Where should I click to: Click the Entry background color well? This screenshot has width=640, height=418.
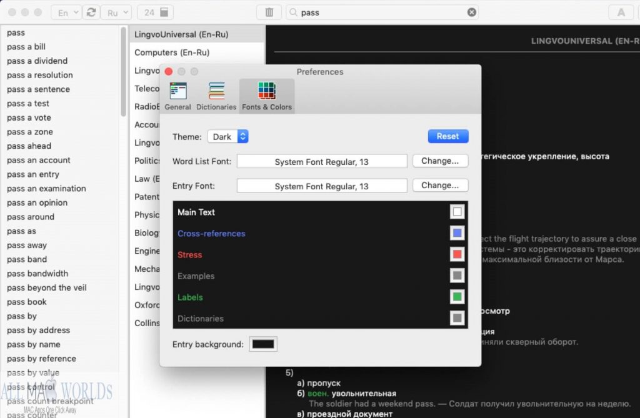(x=263, y=344)
